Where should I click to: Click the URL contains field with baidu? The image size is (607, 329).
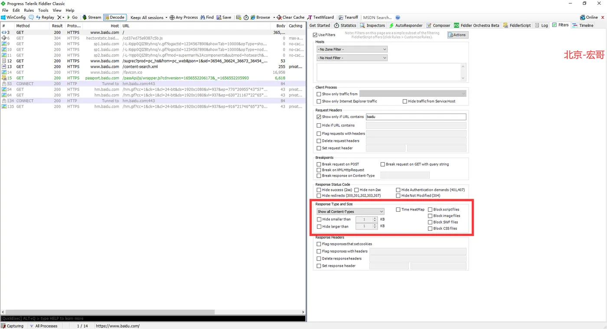pyautogui.click(x=416, y=117)
